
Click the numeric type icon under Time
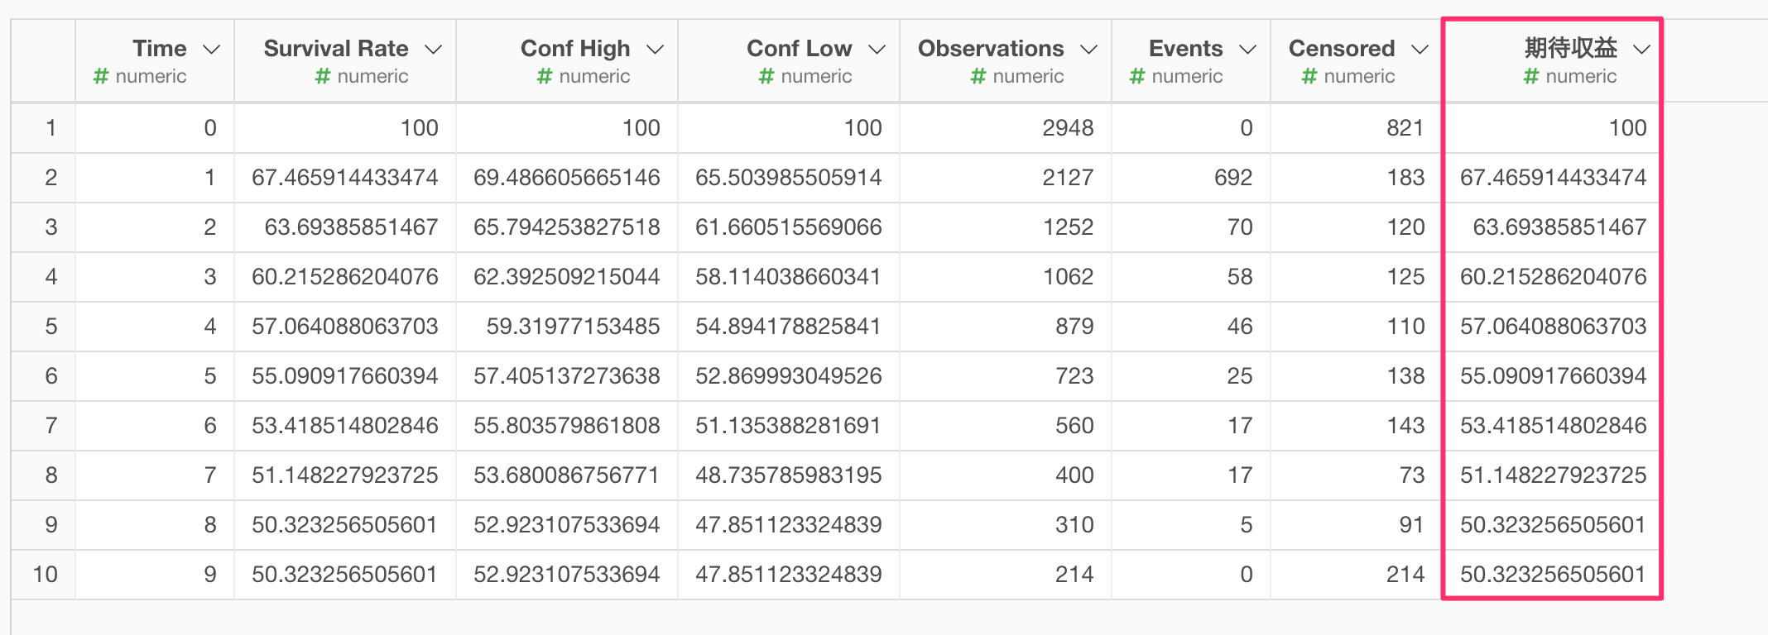pos(101,77)
